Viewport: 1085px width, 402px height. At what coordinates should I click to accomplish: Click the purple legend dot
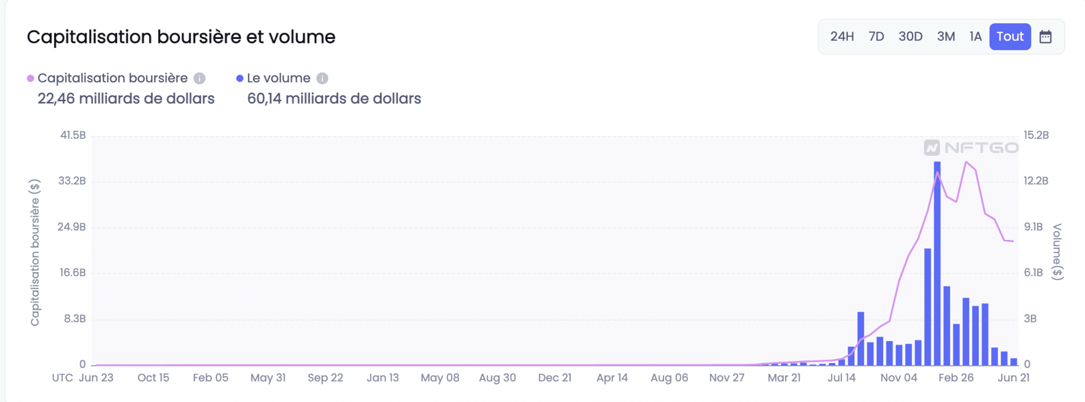tap(31, 78)
